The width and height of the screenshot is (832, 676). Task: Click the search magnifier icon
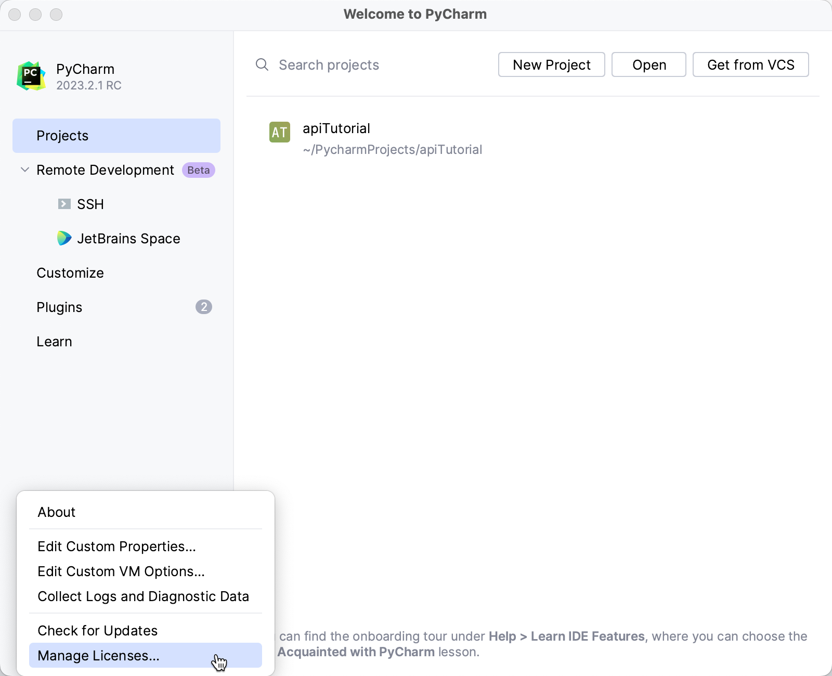click(x=262, y=64)
